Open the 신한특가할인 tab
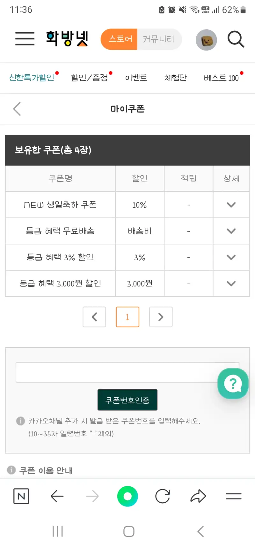255x548 pixels. coord(32,78)
